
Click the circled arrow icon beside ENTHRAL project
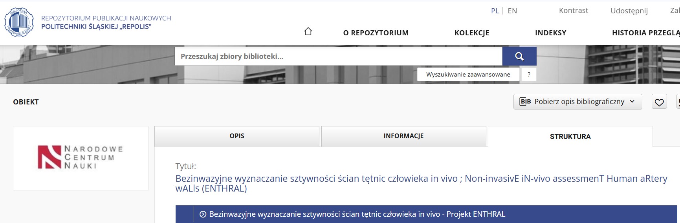(x=203, y=214)
